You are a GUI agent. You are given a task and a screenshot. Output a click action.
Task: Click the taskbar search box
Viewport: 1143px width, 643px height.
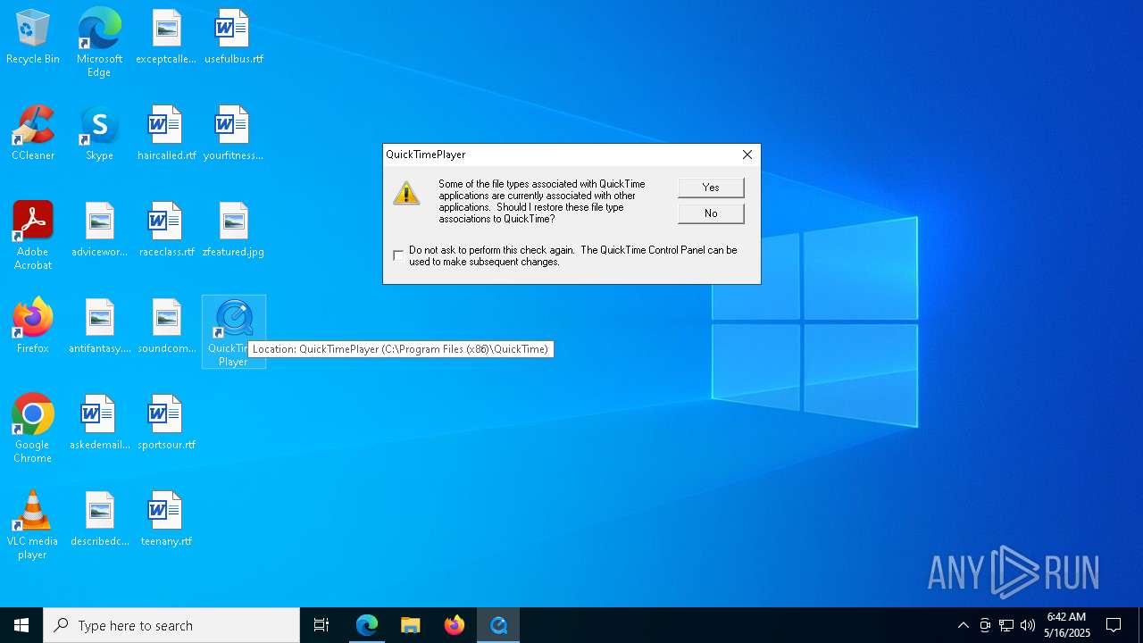point(171,625)
